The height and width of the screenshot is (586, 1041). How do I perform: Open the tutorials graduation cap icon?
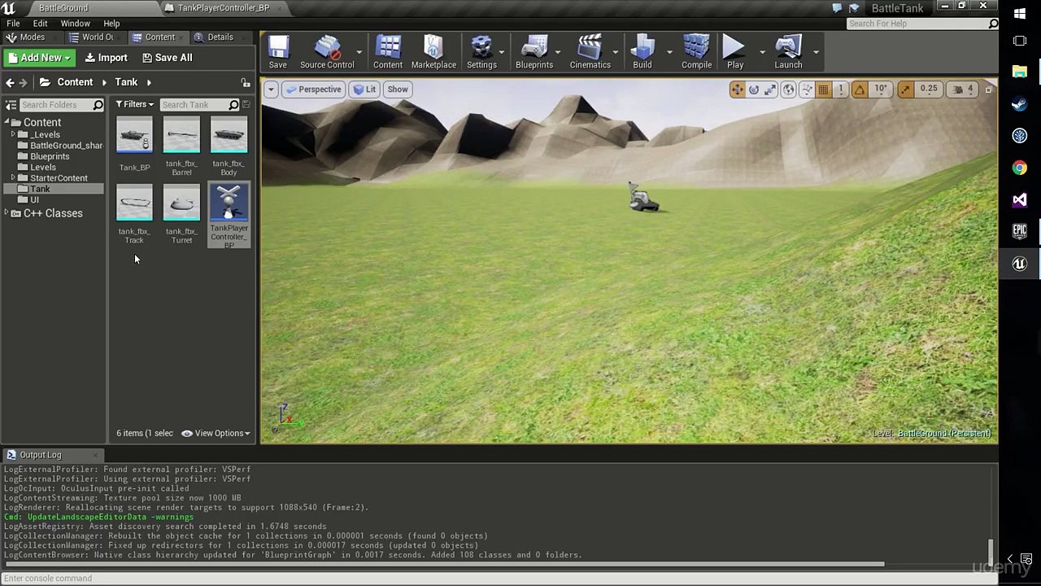[x=855, y=8]
